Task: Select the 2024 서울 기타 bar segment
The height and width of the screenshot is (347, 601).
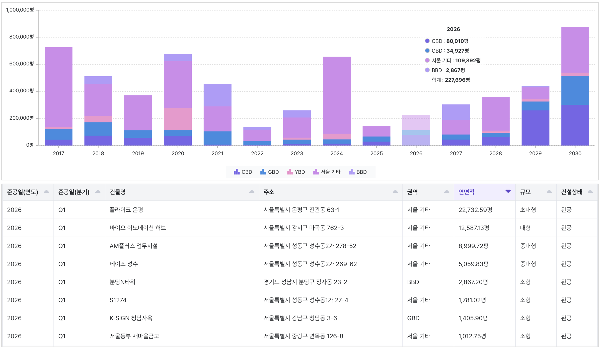Action: point(337,95)
